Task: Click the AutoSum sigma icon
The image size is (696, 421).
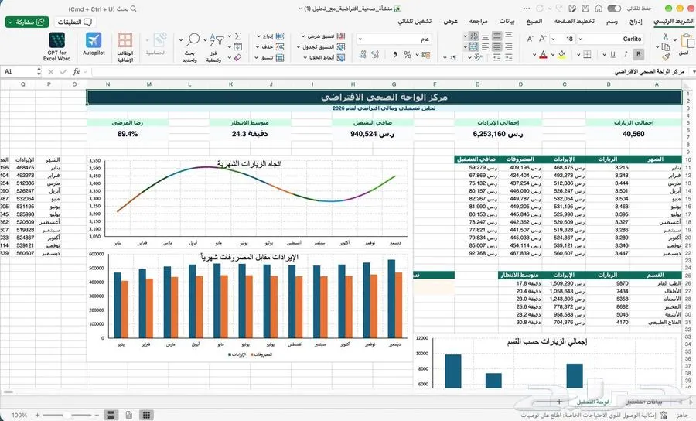Action: coord(238,36)
